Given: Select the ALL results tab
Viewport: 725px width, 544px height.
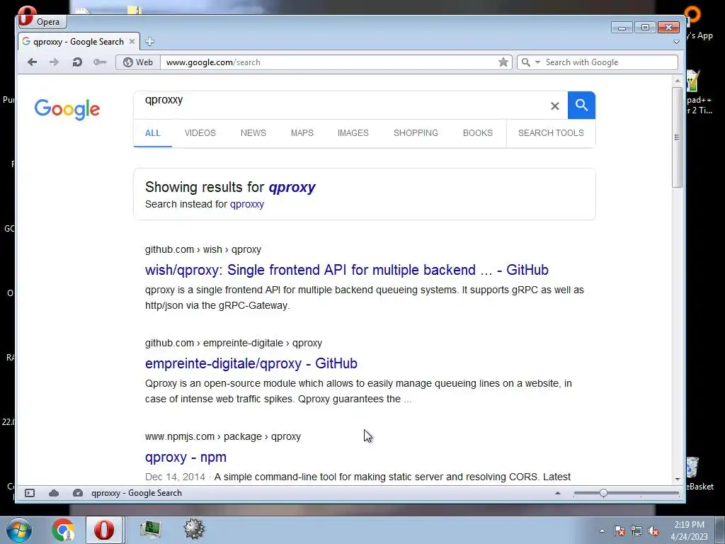Looking at the screenshot, I should coord(153,133).
